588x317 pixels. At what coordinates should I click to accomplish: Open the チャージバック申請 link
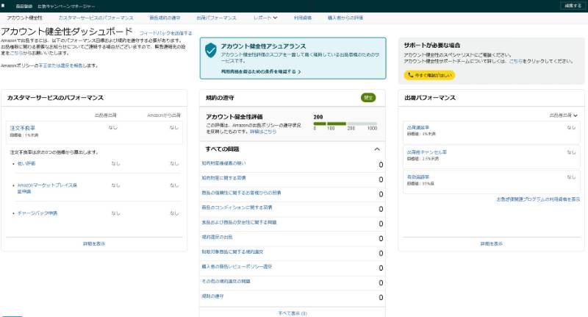point(37,213)
